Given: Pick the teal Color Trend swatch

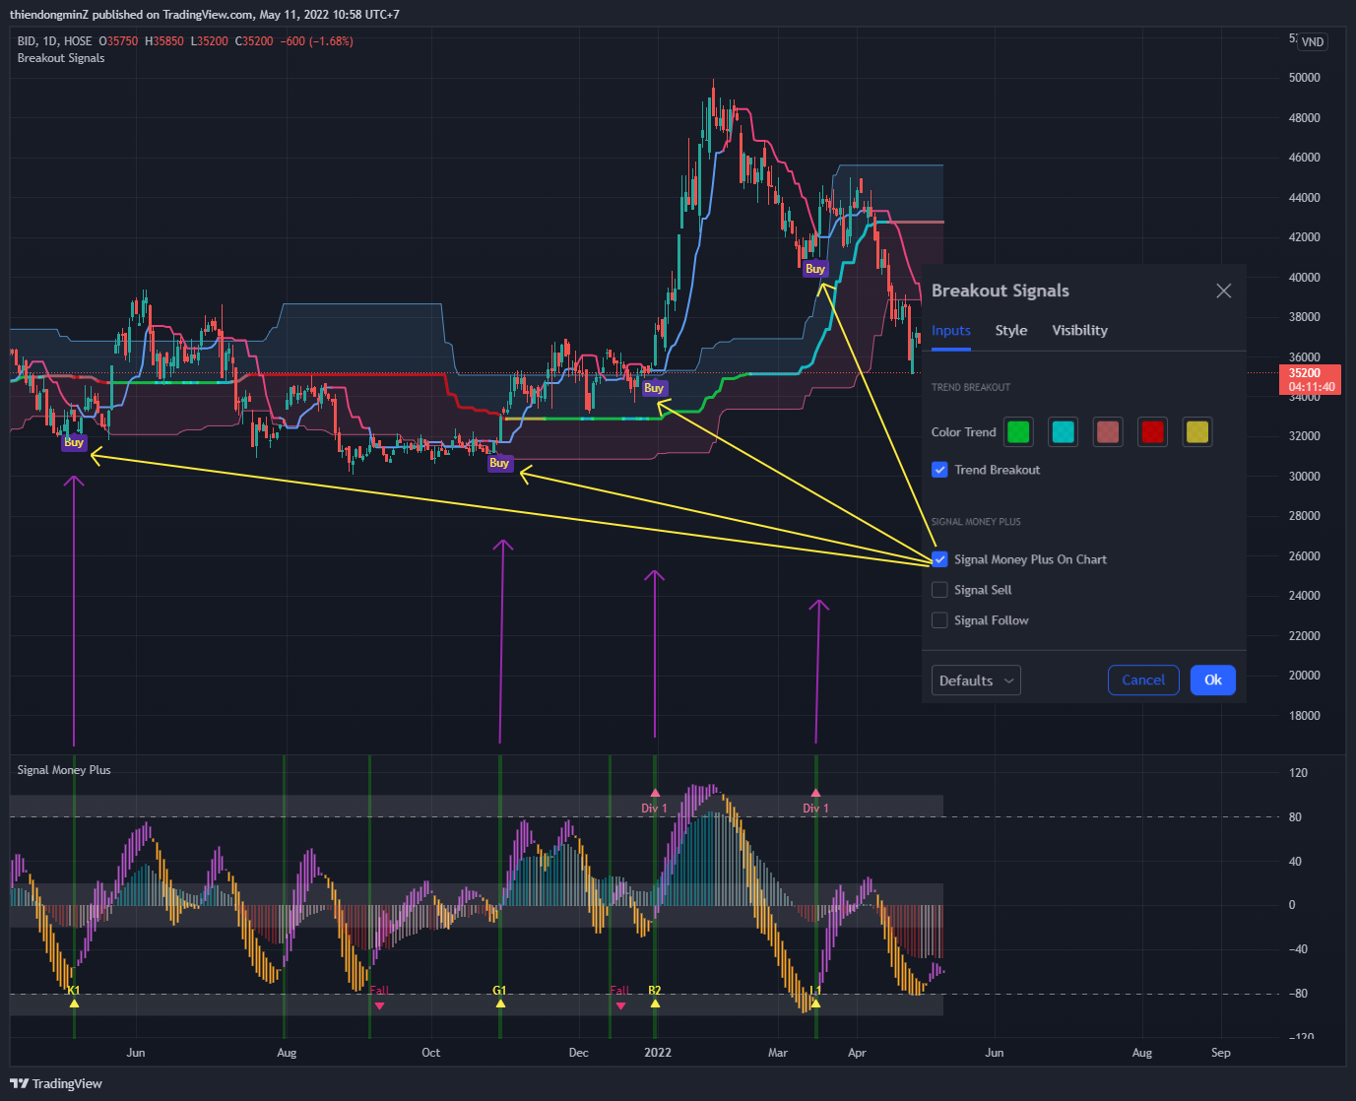Looking at the screenshot, I should pyautogui.click(x=1063, y=431).
